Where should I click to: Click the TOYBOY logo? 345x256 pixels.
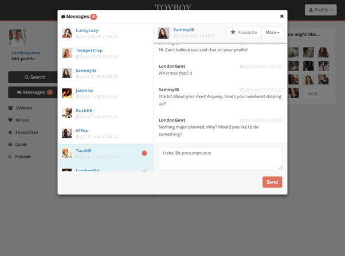click(173, 7)
